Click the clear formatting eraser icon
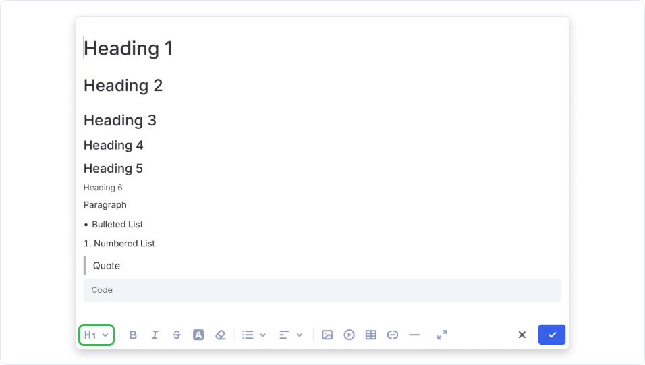645x365 pixels. (220, 335)
